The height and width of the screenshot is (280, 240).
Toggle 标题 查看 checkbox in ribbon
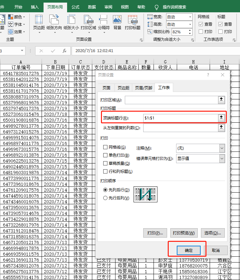[x=220, y=24]
